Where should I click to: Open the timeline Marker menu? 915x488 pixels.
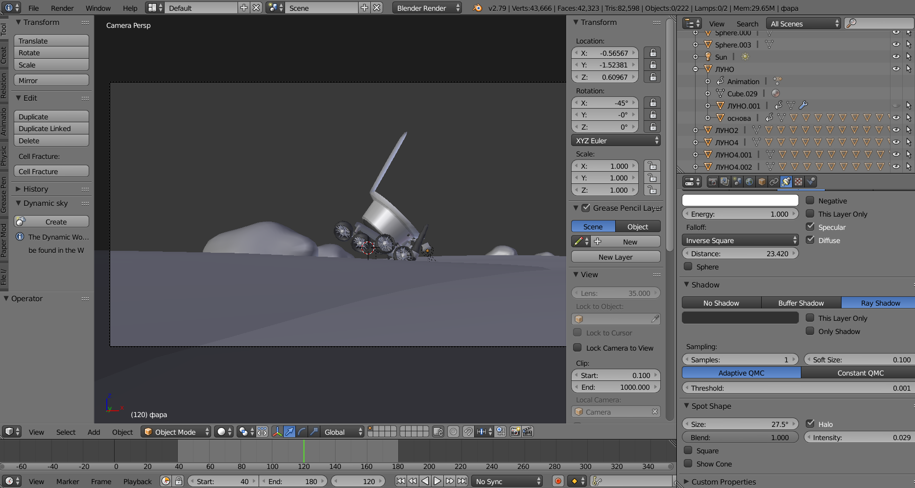(68, 481)
